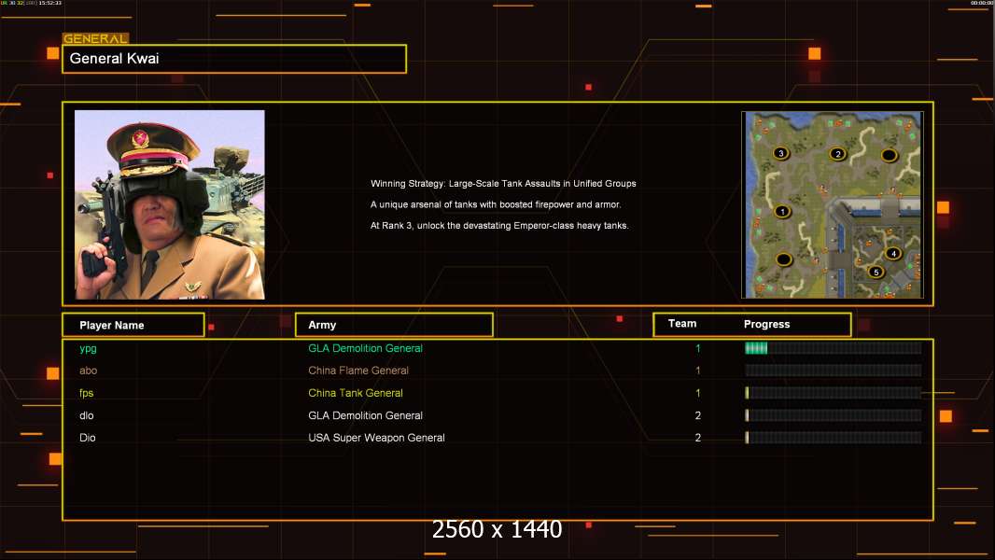The width and height of the screenshot is (995, 560).
Task: Click the loading progress bar for abo
Action: point(834,371)
